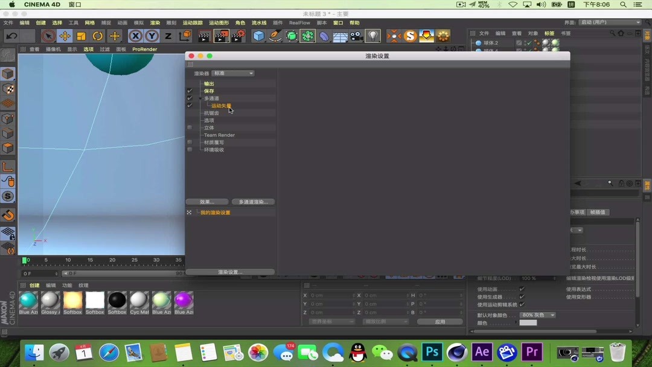Select the Glossy material thumbnail
This screenshot has width=652, height=367.
(50, 301)
